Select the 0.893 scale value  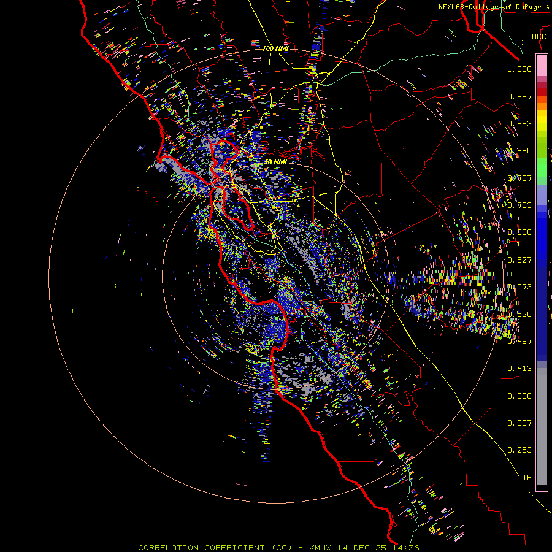(519, 123)
